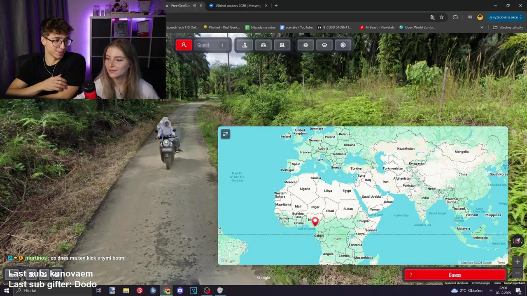Click the DRC label on the map
The height and width of the screenshot is (296, 527).
tap(338, 239)
